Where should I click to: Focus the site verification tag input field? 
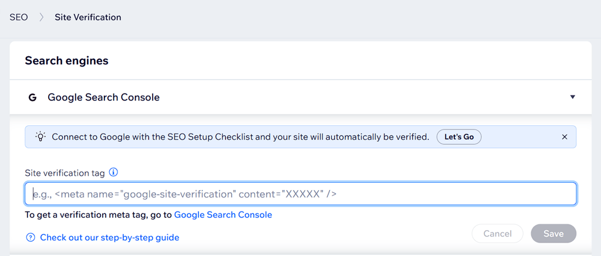(x=300, y=194)
